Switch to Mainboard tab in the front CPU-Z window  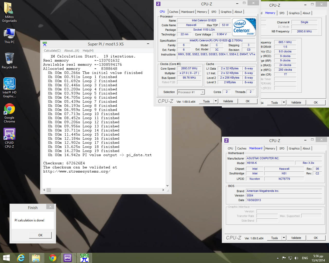pos(188,12)
